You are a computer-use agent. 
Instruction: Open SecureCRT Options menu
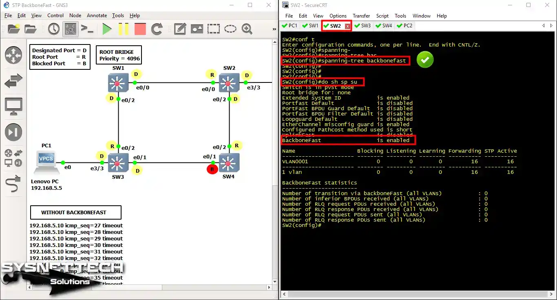(x=338, y=16)
